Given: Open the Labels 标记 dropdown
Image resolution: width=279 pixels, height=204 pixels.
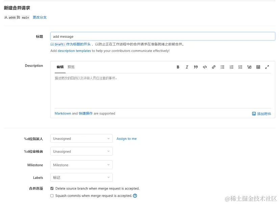Looking at the screenshot, I should (81, 177).
